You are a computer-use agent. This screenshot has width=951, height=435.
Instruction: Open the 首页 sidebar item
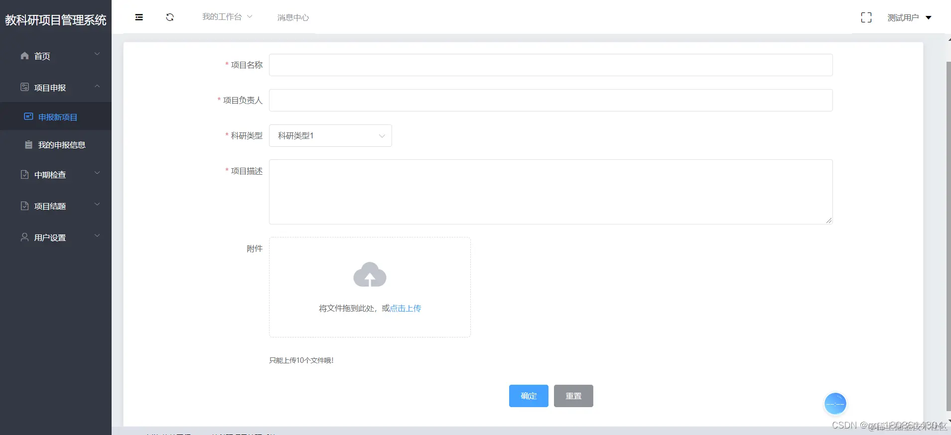click(56, 56)
